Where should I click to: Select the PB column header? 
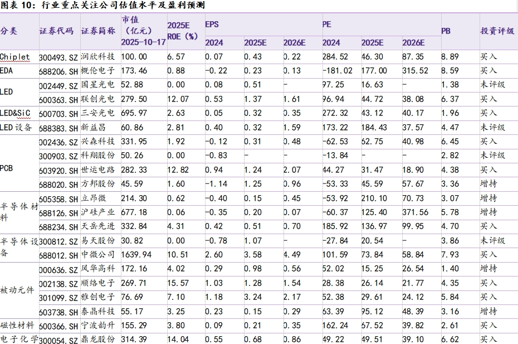coord(446,31)
